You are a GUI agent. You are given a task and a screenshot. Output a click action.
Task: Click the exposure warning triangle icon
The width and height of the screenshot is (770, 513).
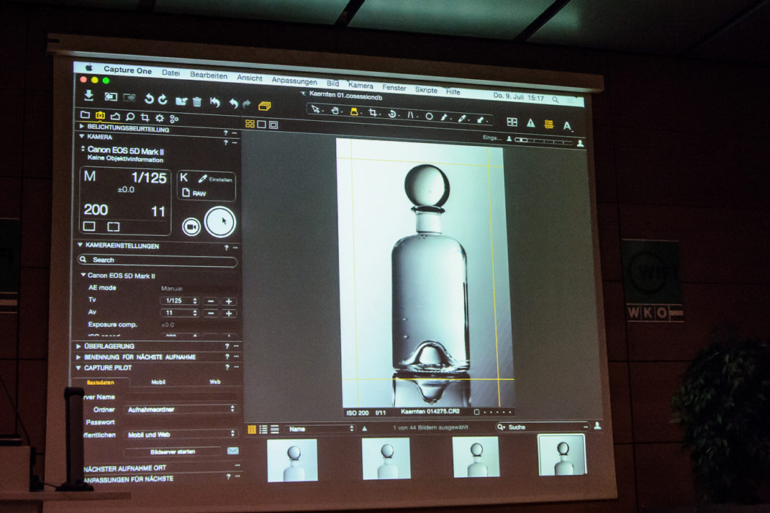point(529,122)
